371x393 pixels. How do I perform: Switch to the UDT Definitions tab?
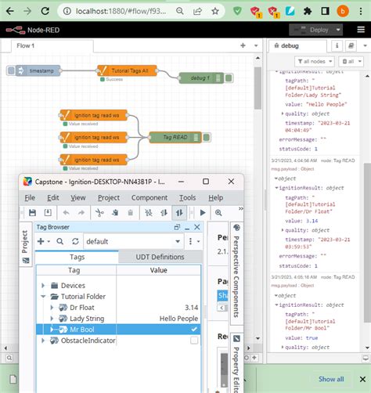click(160, 257)
